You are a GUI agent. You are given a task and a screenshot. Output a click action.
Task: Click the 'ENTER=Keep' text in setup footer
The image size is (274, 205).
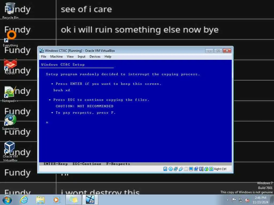click(56, 164)
